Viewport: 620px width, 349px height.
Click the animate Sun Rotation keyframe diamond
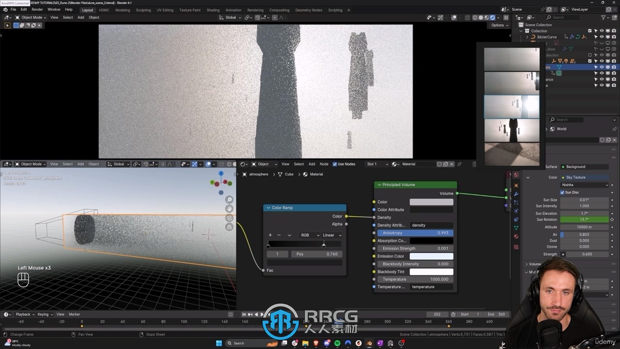(613, 220)
